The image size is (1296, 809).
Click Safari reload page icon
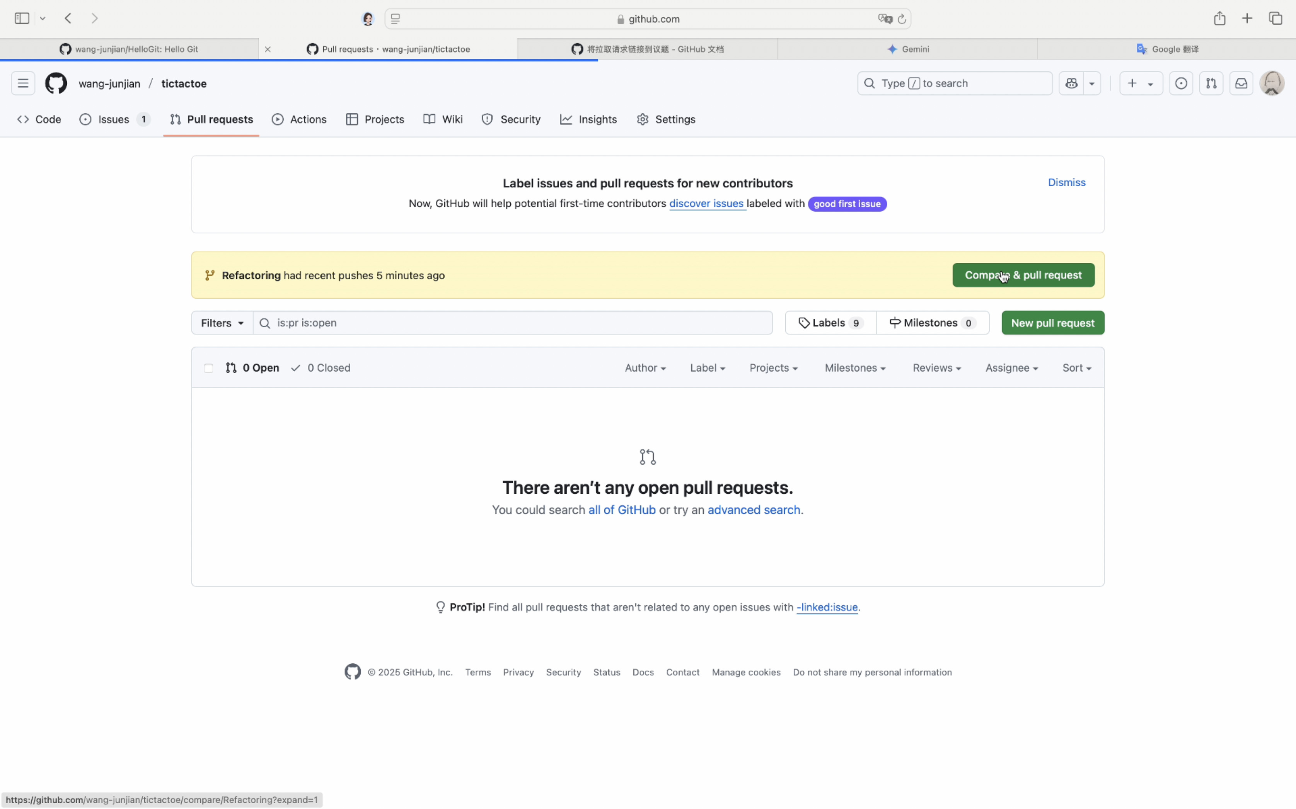coord(902,19)
